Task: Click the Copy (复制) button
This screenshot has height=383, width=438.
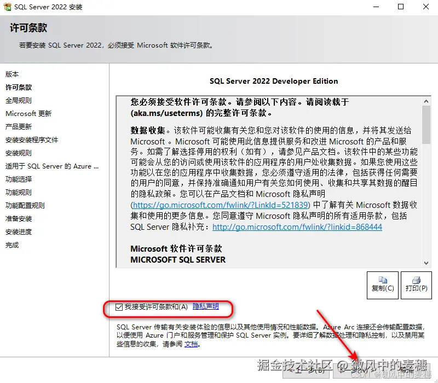Action: tap(382, 285)
